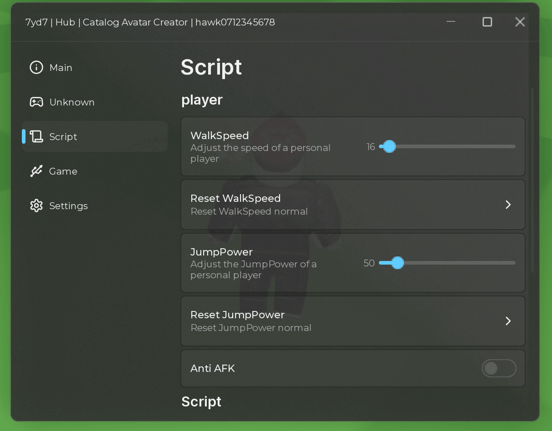Switch to the Unknown tab

95,102
